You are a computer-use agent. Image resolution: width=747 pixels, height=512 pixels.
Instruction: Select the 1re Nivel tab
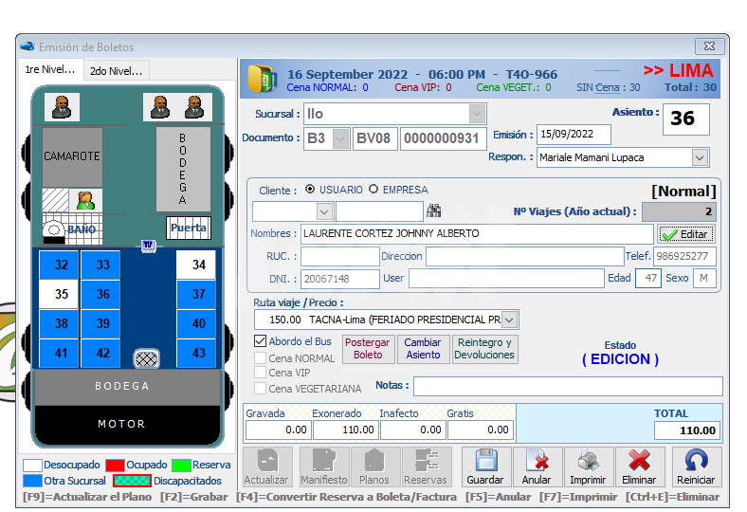coord(51,70)
